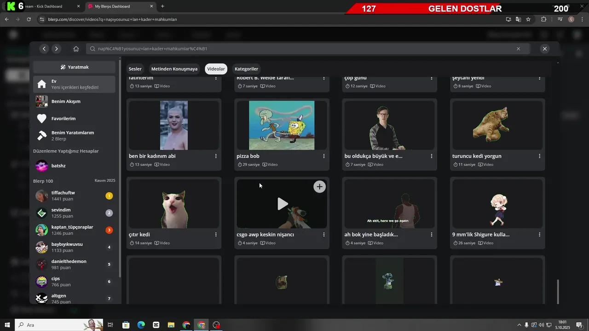Open options menu for pizza bob
589x331 pixels.
(324, 156)
